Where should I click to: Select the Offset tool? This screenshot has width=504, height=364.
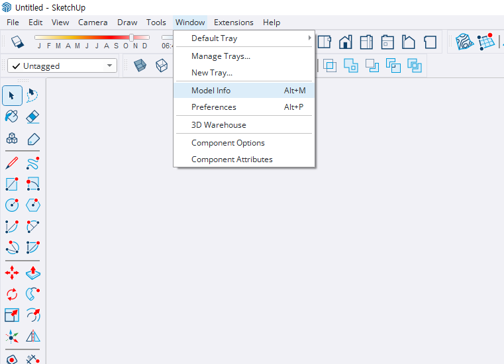click(x=33, y=315)
